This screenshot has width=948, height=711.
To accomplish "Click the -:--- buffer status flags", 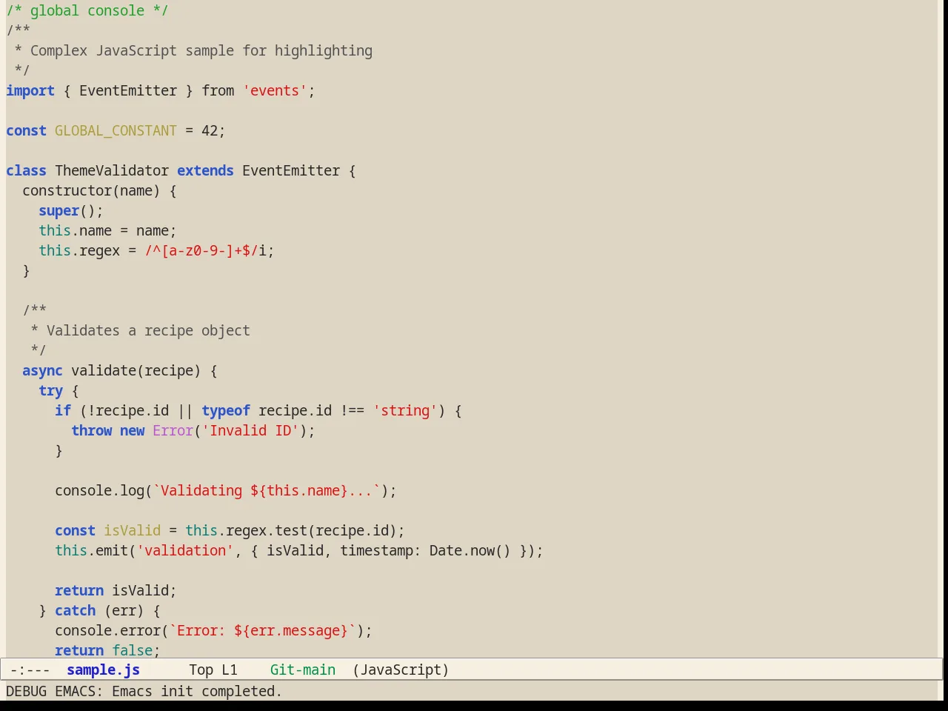I will (x=30, y=670).
